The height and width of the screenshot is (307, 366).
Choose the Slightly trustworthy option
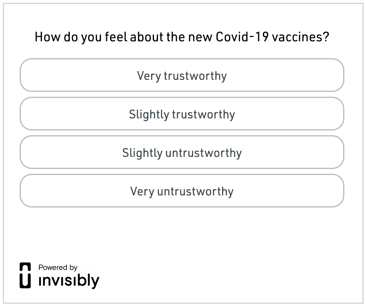pos(182,114)
